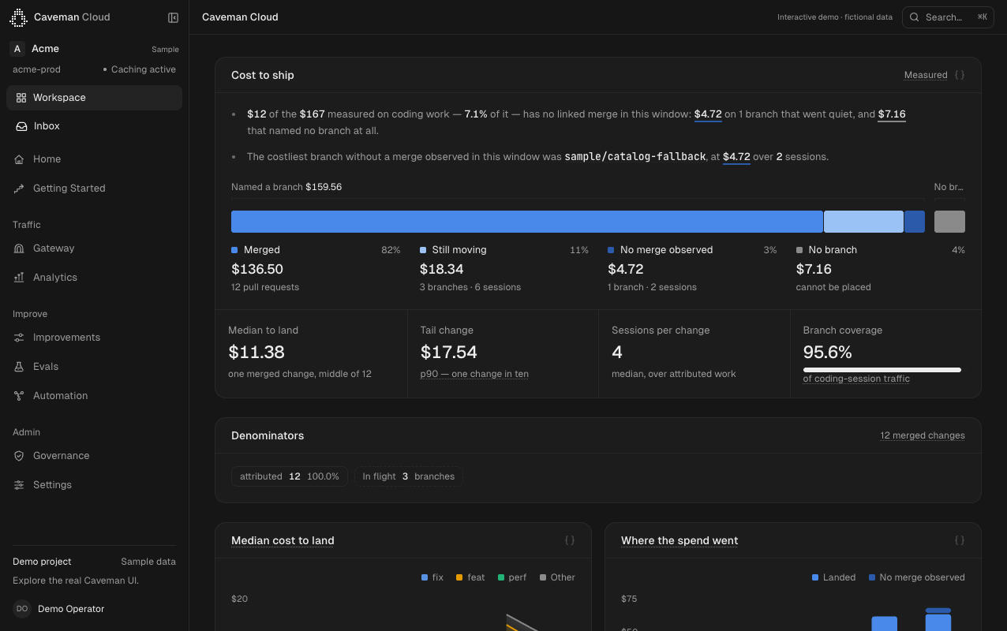
Task: Click the Search input box
Action: 948,17
